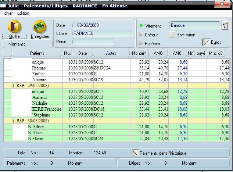Close the window with red X button
The height and width of the screenshot is (172, 233).
point(222,4)
